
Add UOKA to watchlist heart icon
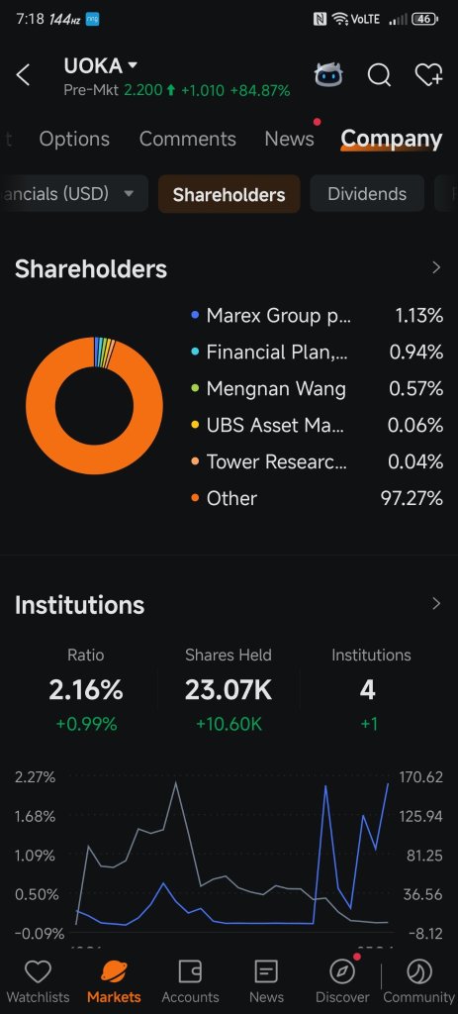[428, 75]
